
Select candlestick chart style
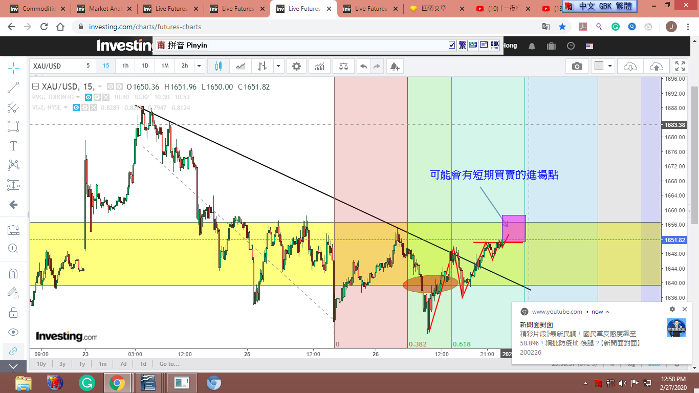219,66
